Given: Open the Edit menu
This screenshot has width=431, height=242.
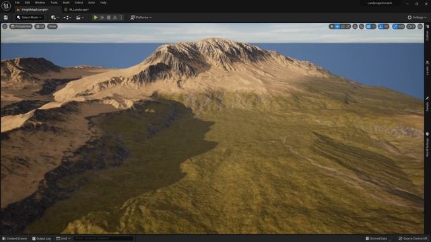Looking at the screenshot, I should [x=27, y=3].
